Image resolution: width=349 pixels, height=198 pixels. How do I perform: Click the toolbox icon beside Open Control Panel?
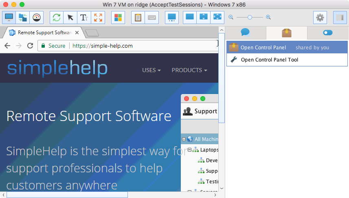tap(234, 47)
